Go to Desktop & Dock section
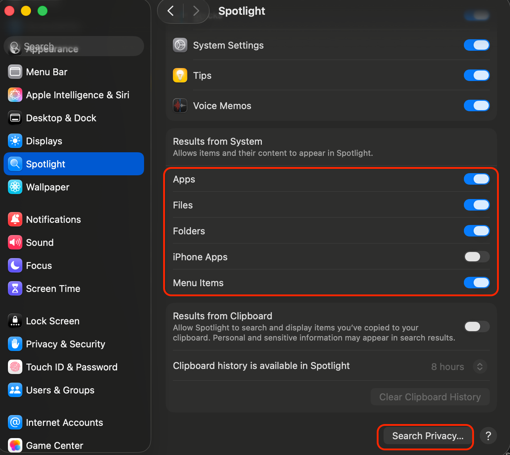Screen dimensions: 510x455 tap(61, 118)
